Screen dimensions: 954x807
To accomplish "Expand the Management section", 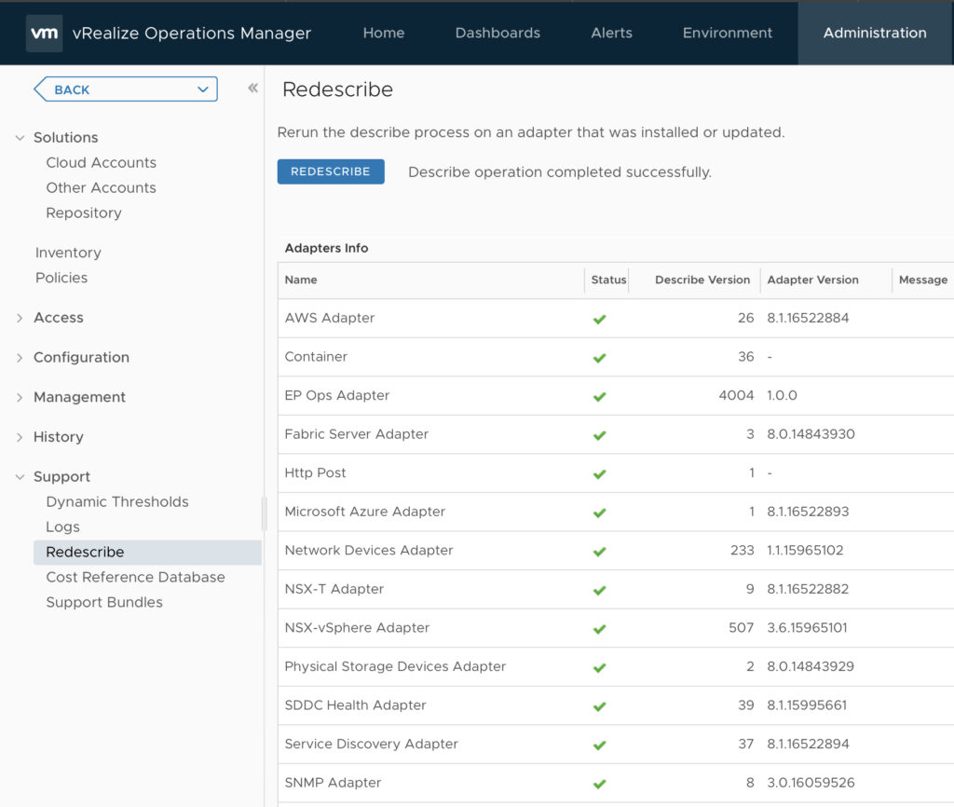I will click(x=20, y=397).
